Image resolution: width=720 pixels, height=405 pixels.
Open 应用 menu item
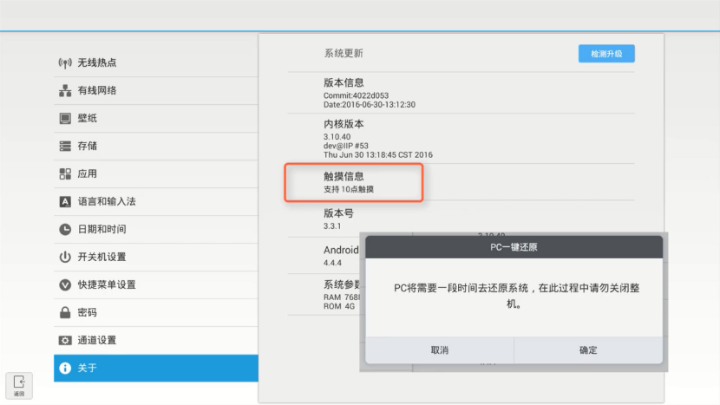point(155,174)
